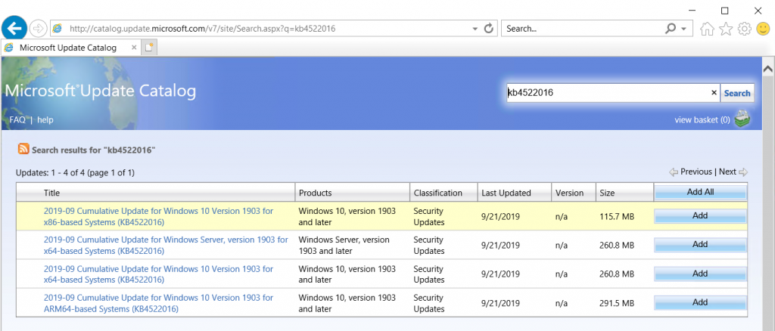Open the browser search provider dropdown arrow
The height and width of the screenshot is (331, 775).
tap(683, 29)
